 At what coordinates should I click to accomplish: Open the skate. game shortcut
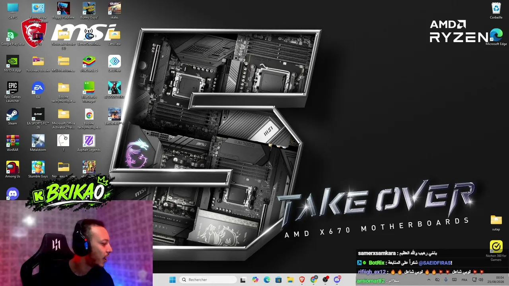pyautogui.click(x=115, y=11)
